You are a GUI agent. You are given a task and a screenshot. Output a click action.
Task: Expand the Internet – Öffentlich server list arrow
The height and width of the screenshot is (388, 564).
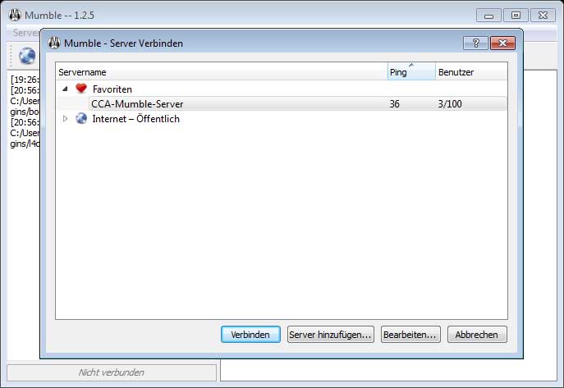65,119
